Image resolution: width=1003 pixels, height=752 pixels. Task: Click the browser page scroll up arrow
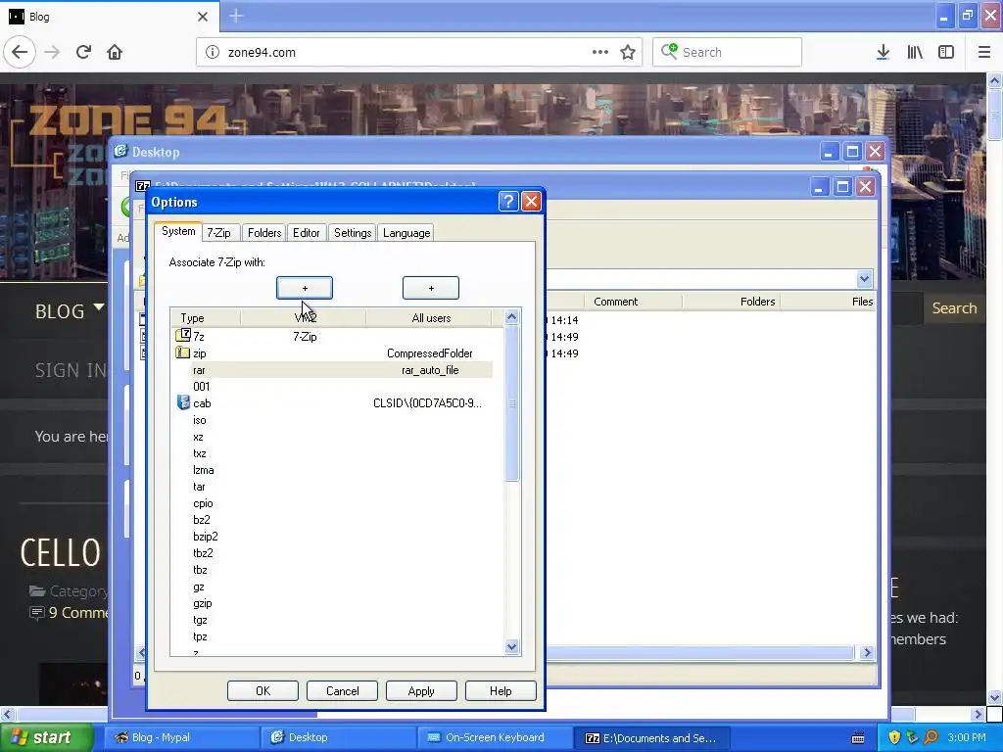994,80
